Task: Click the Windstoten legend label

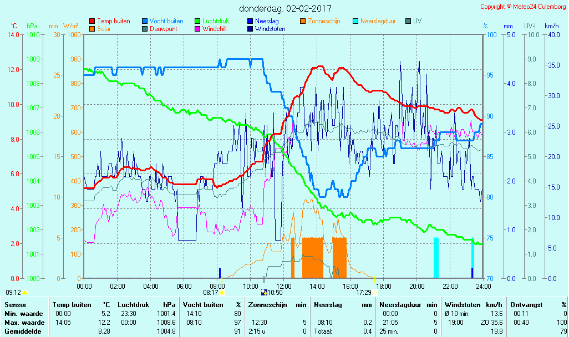Action: (270, 29)
